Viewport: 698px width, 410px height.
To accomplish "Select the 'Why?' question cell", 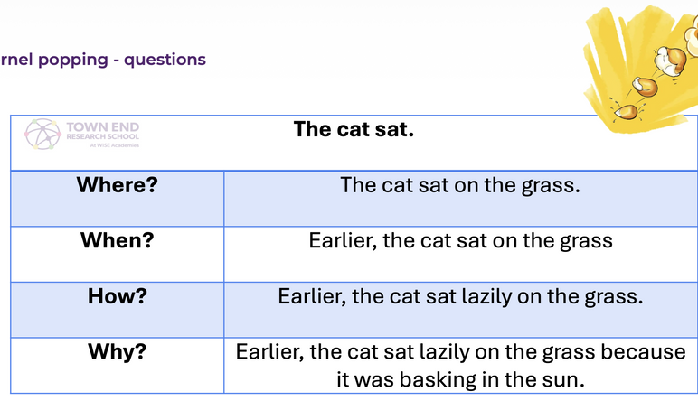I will (117, 365).
